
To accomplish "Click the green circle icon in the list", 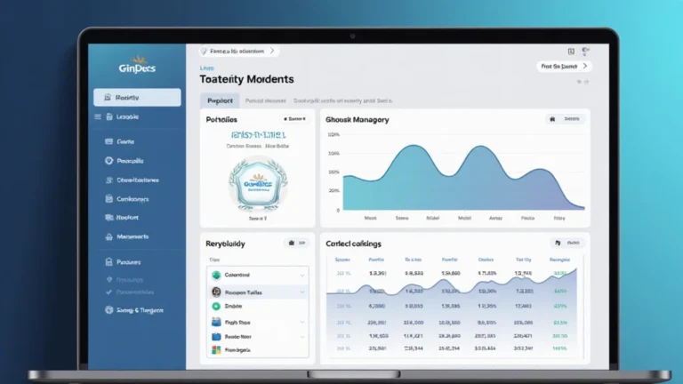I will (216, 306).
